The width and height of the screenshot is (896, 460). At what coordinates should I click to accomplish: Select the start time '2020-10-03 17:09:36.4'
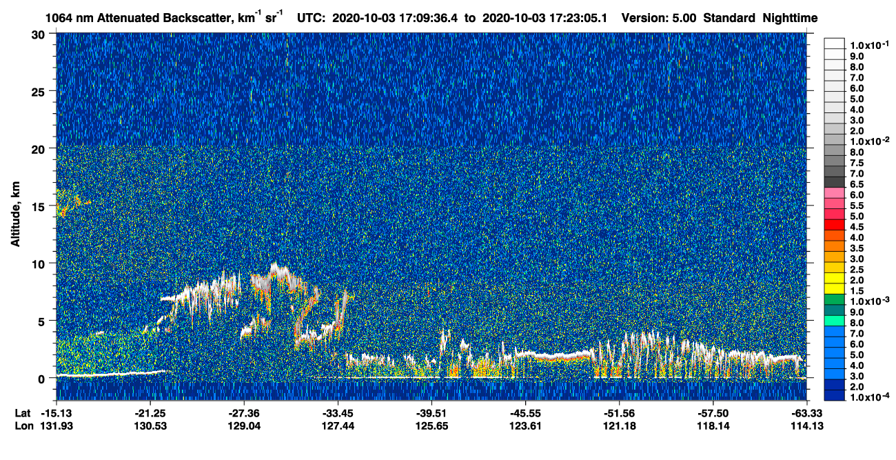pos(396,17)
